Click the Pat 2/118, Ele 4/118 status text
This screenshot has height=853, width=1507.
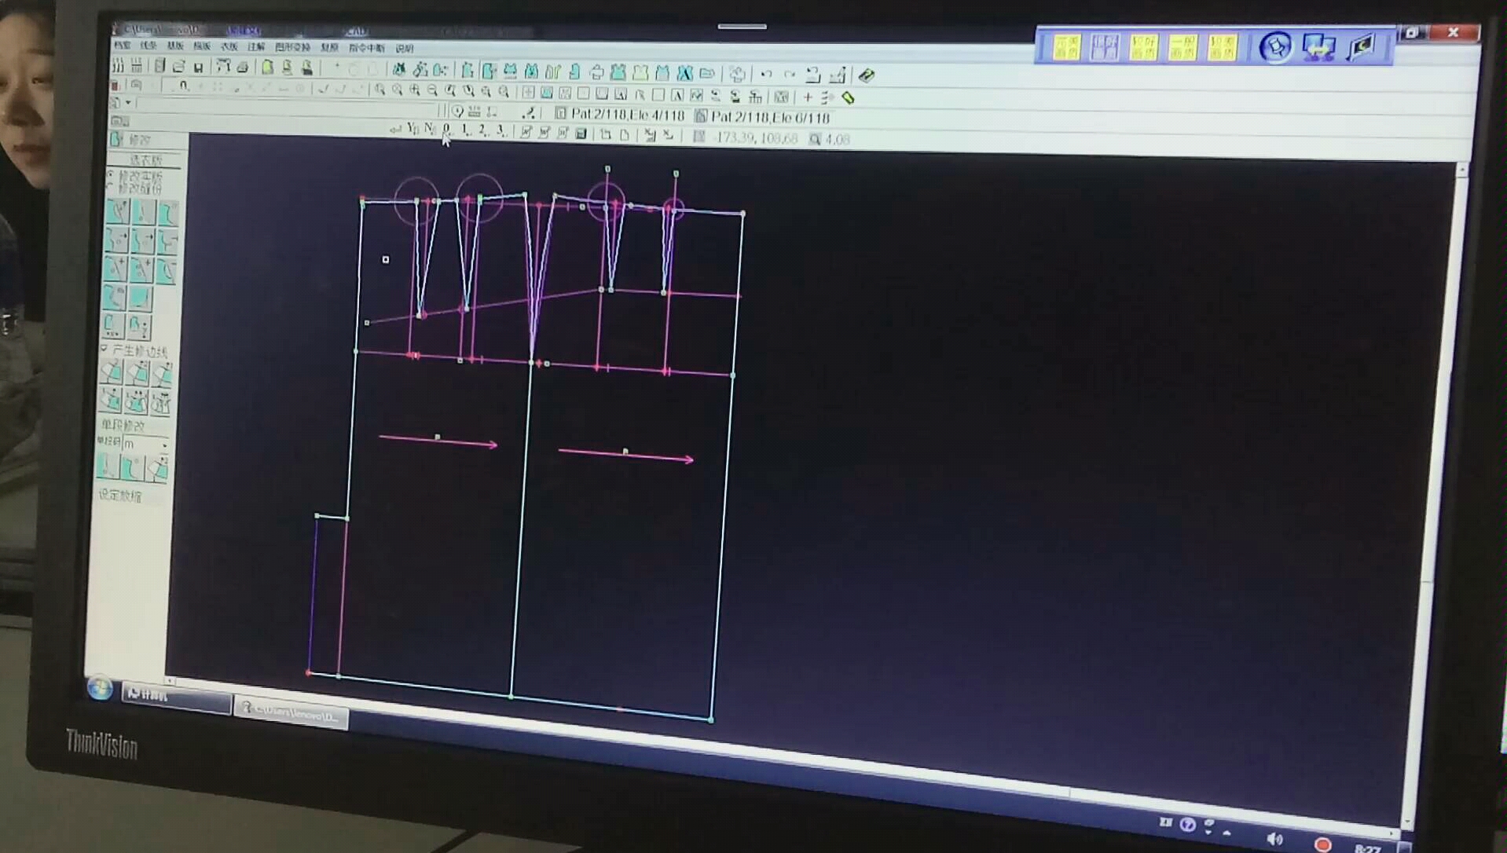(628, 114)
